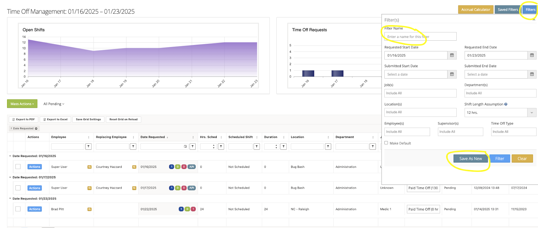Click the red badge in 01/22/2025 row

pyautogui.click(x=193, y=209)
